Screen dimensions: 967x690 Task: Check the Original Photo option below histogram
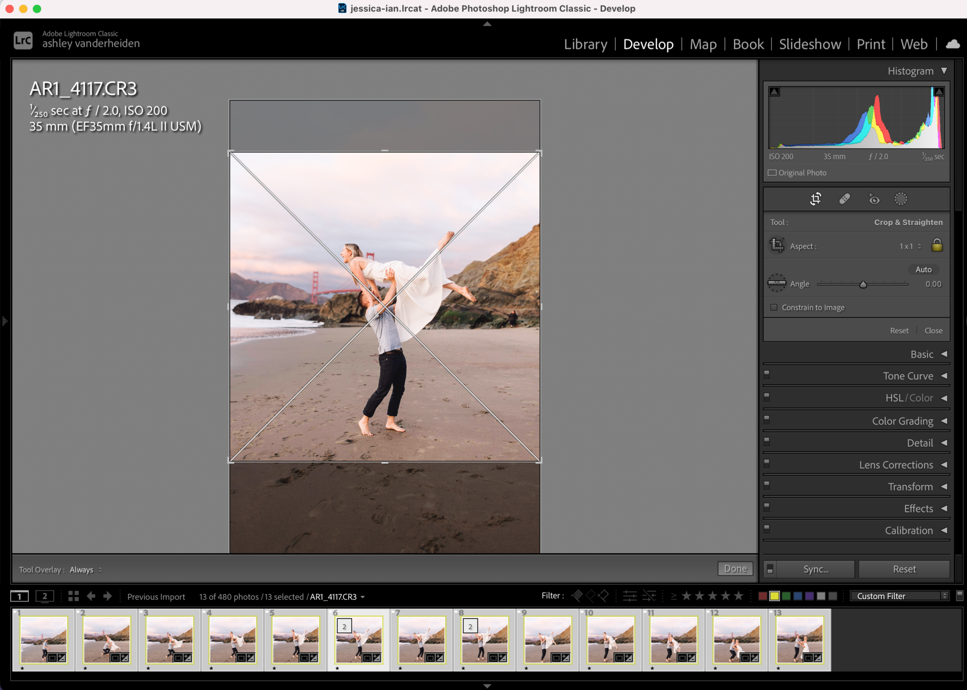click(772, 173)
